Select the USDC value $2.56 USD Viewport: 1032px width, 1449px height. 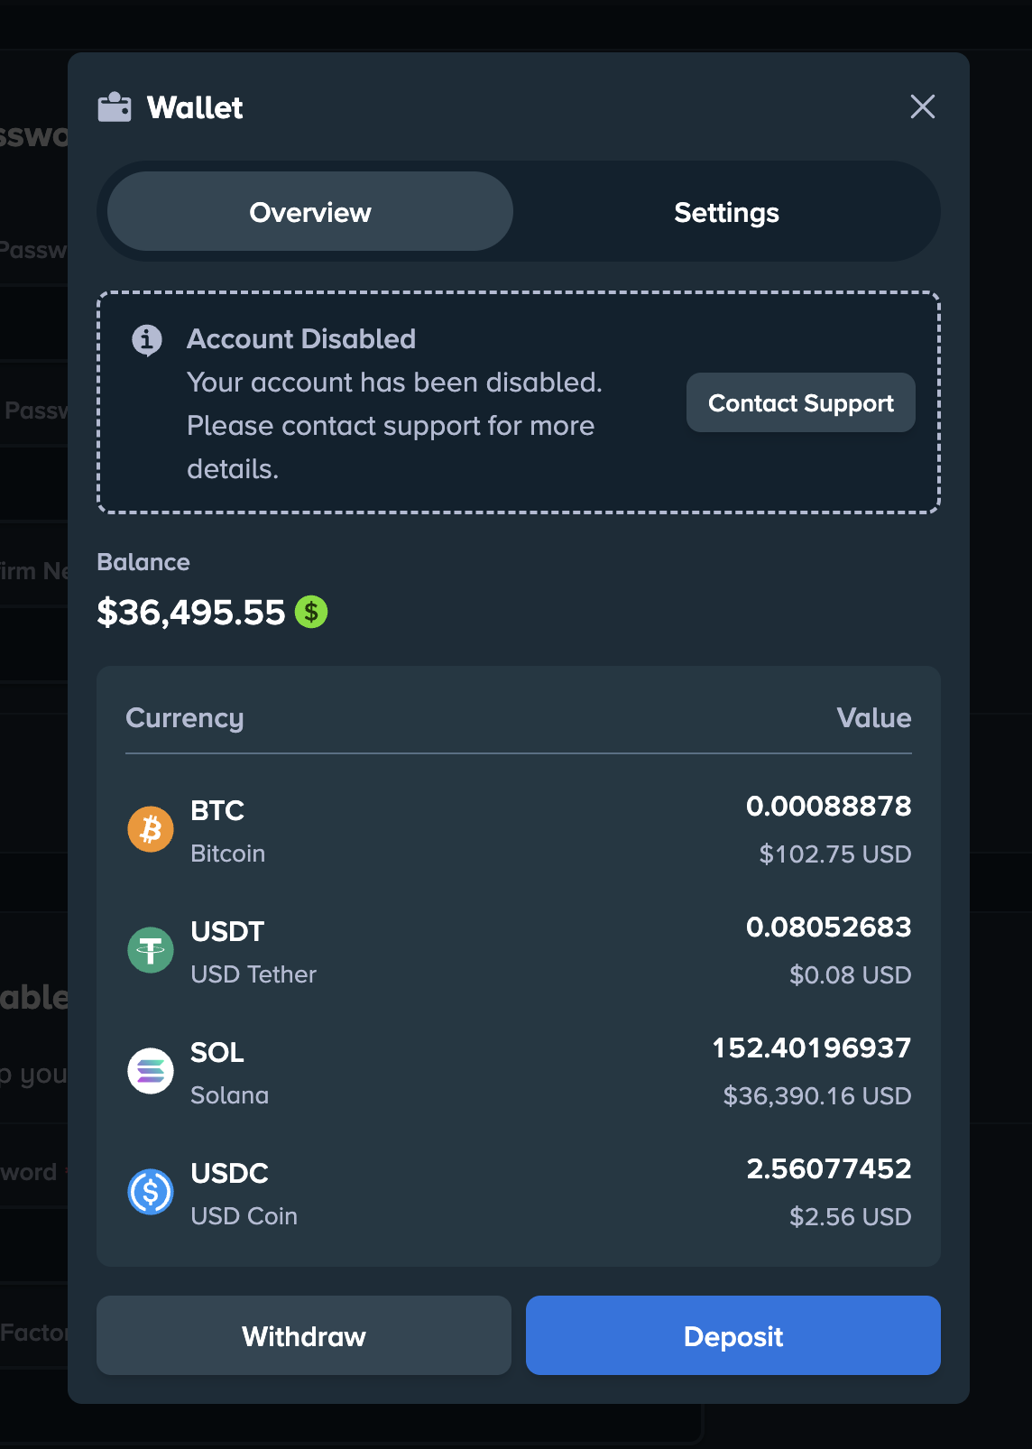click(850, 1217)
